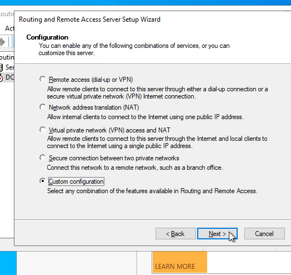The image size is (291, 275).
Task: Select the Custom configuration radio button
Action: (x=43, y=181)
